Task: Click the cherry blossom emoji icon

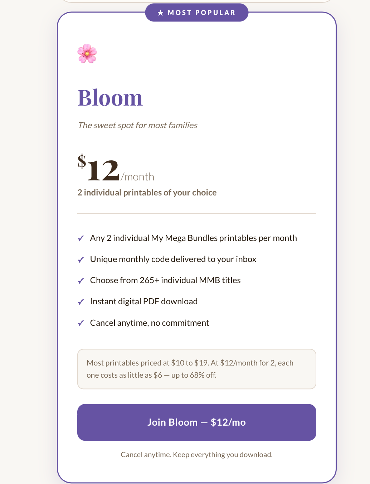Action: click(87, 54)
